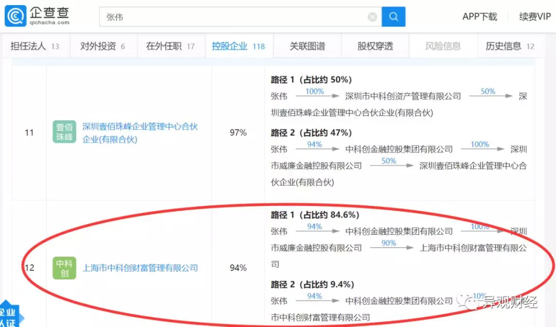Click 上海市中科创财富管理有限公 text in row 12 path 1

473,248
